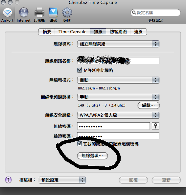Open help with the question mark button

coord(8,180)
